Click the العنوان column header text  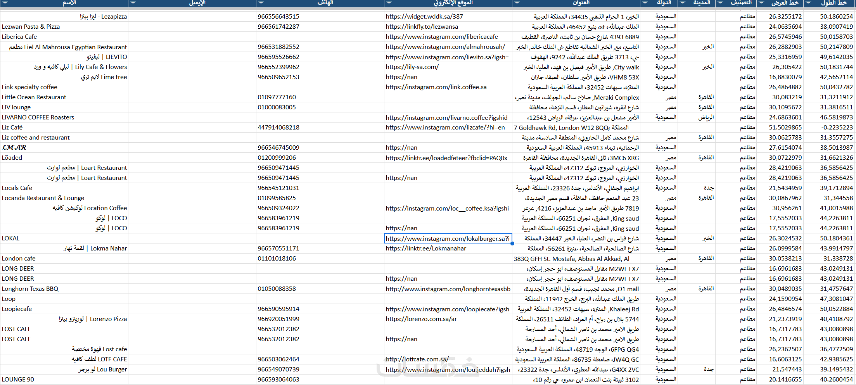581,3
